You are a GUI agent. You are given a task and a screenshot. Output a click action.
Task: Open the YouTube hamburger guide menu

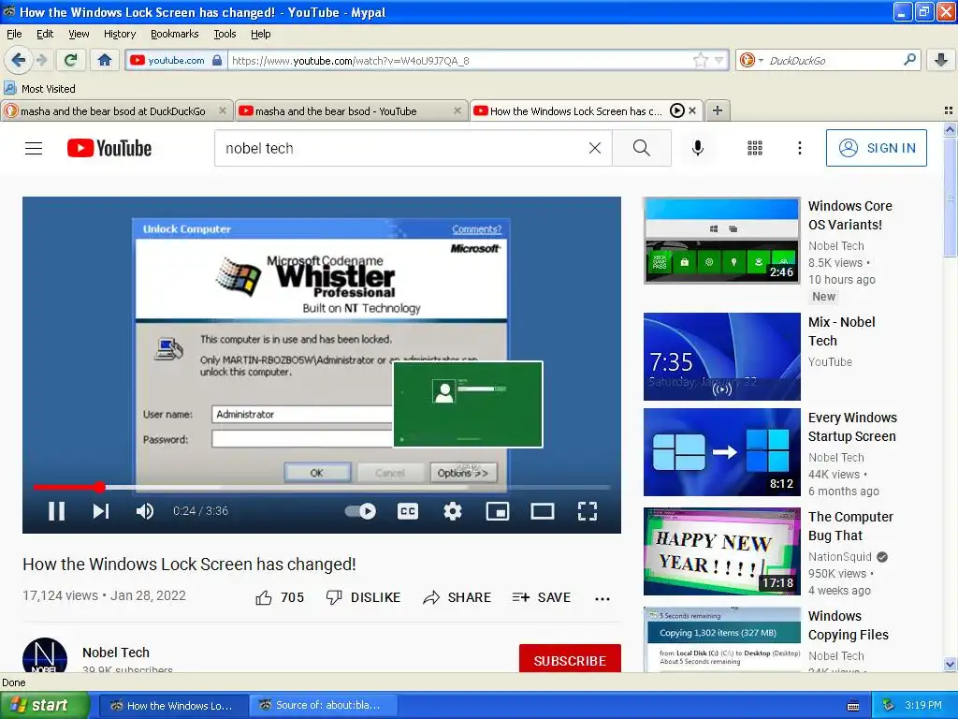pos(34,148)
